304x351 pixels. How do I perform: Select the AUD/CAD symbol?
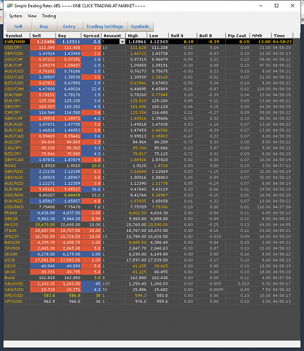point(14,136)
